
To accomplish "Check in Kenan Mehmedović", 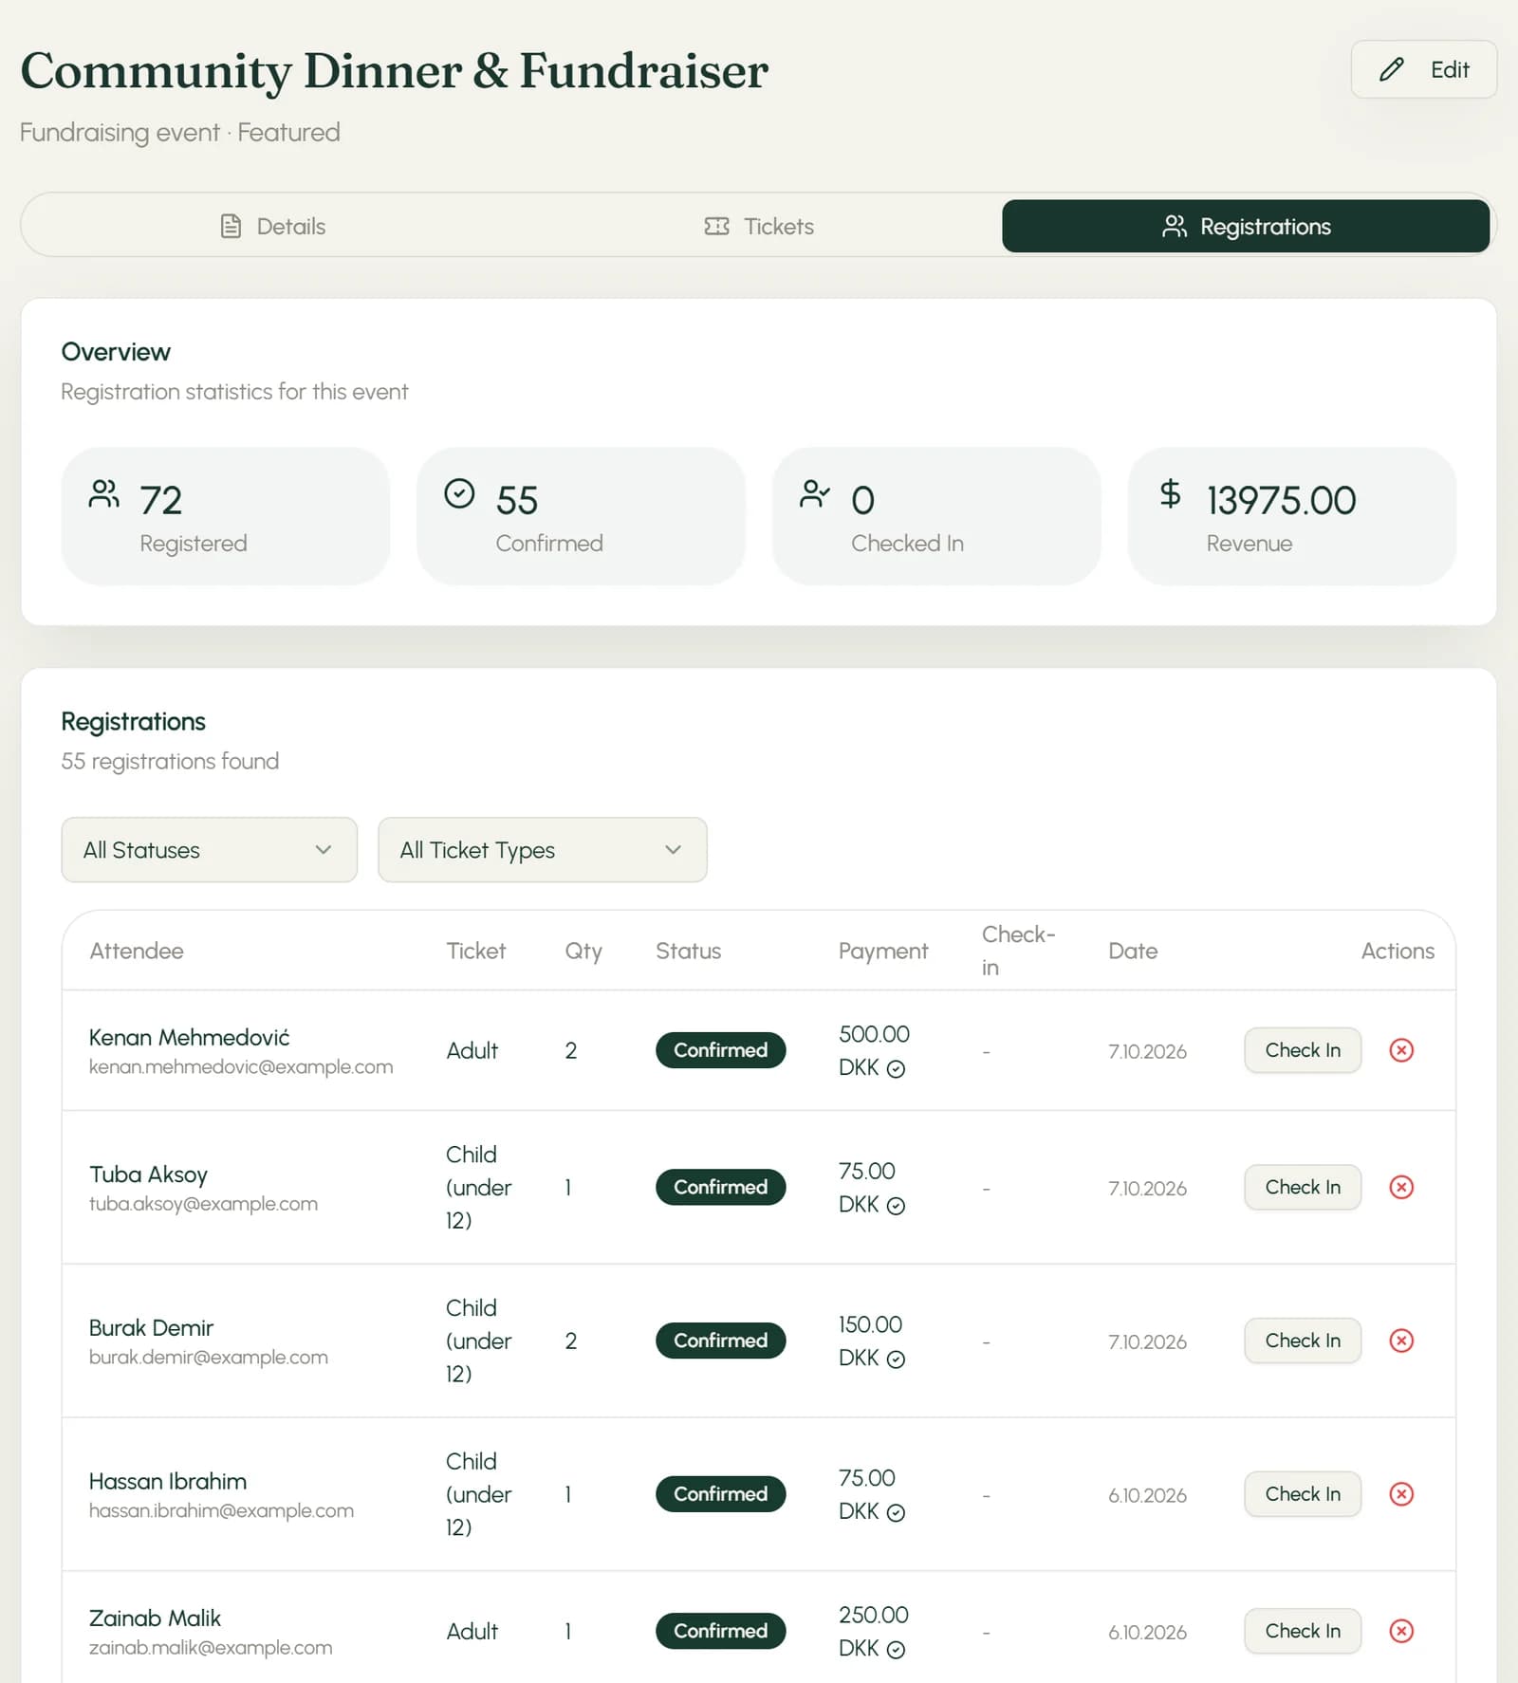I will coord(1303,1050).
